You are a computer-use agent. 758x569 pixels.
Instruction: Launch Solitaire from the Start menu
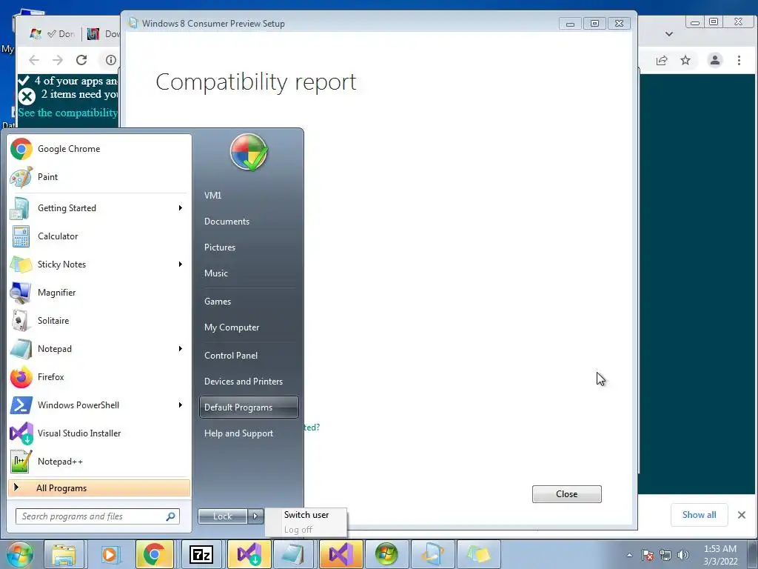(99, 321)
